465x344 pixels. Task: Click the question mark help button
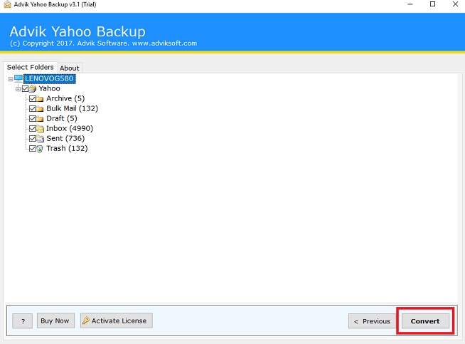pos(23,320)
